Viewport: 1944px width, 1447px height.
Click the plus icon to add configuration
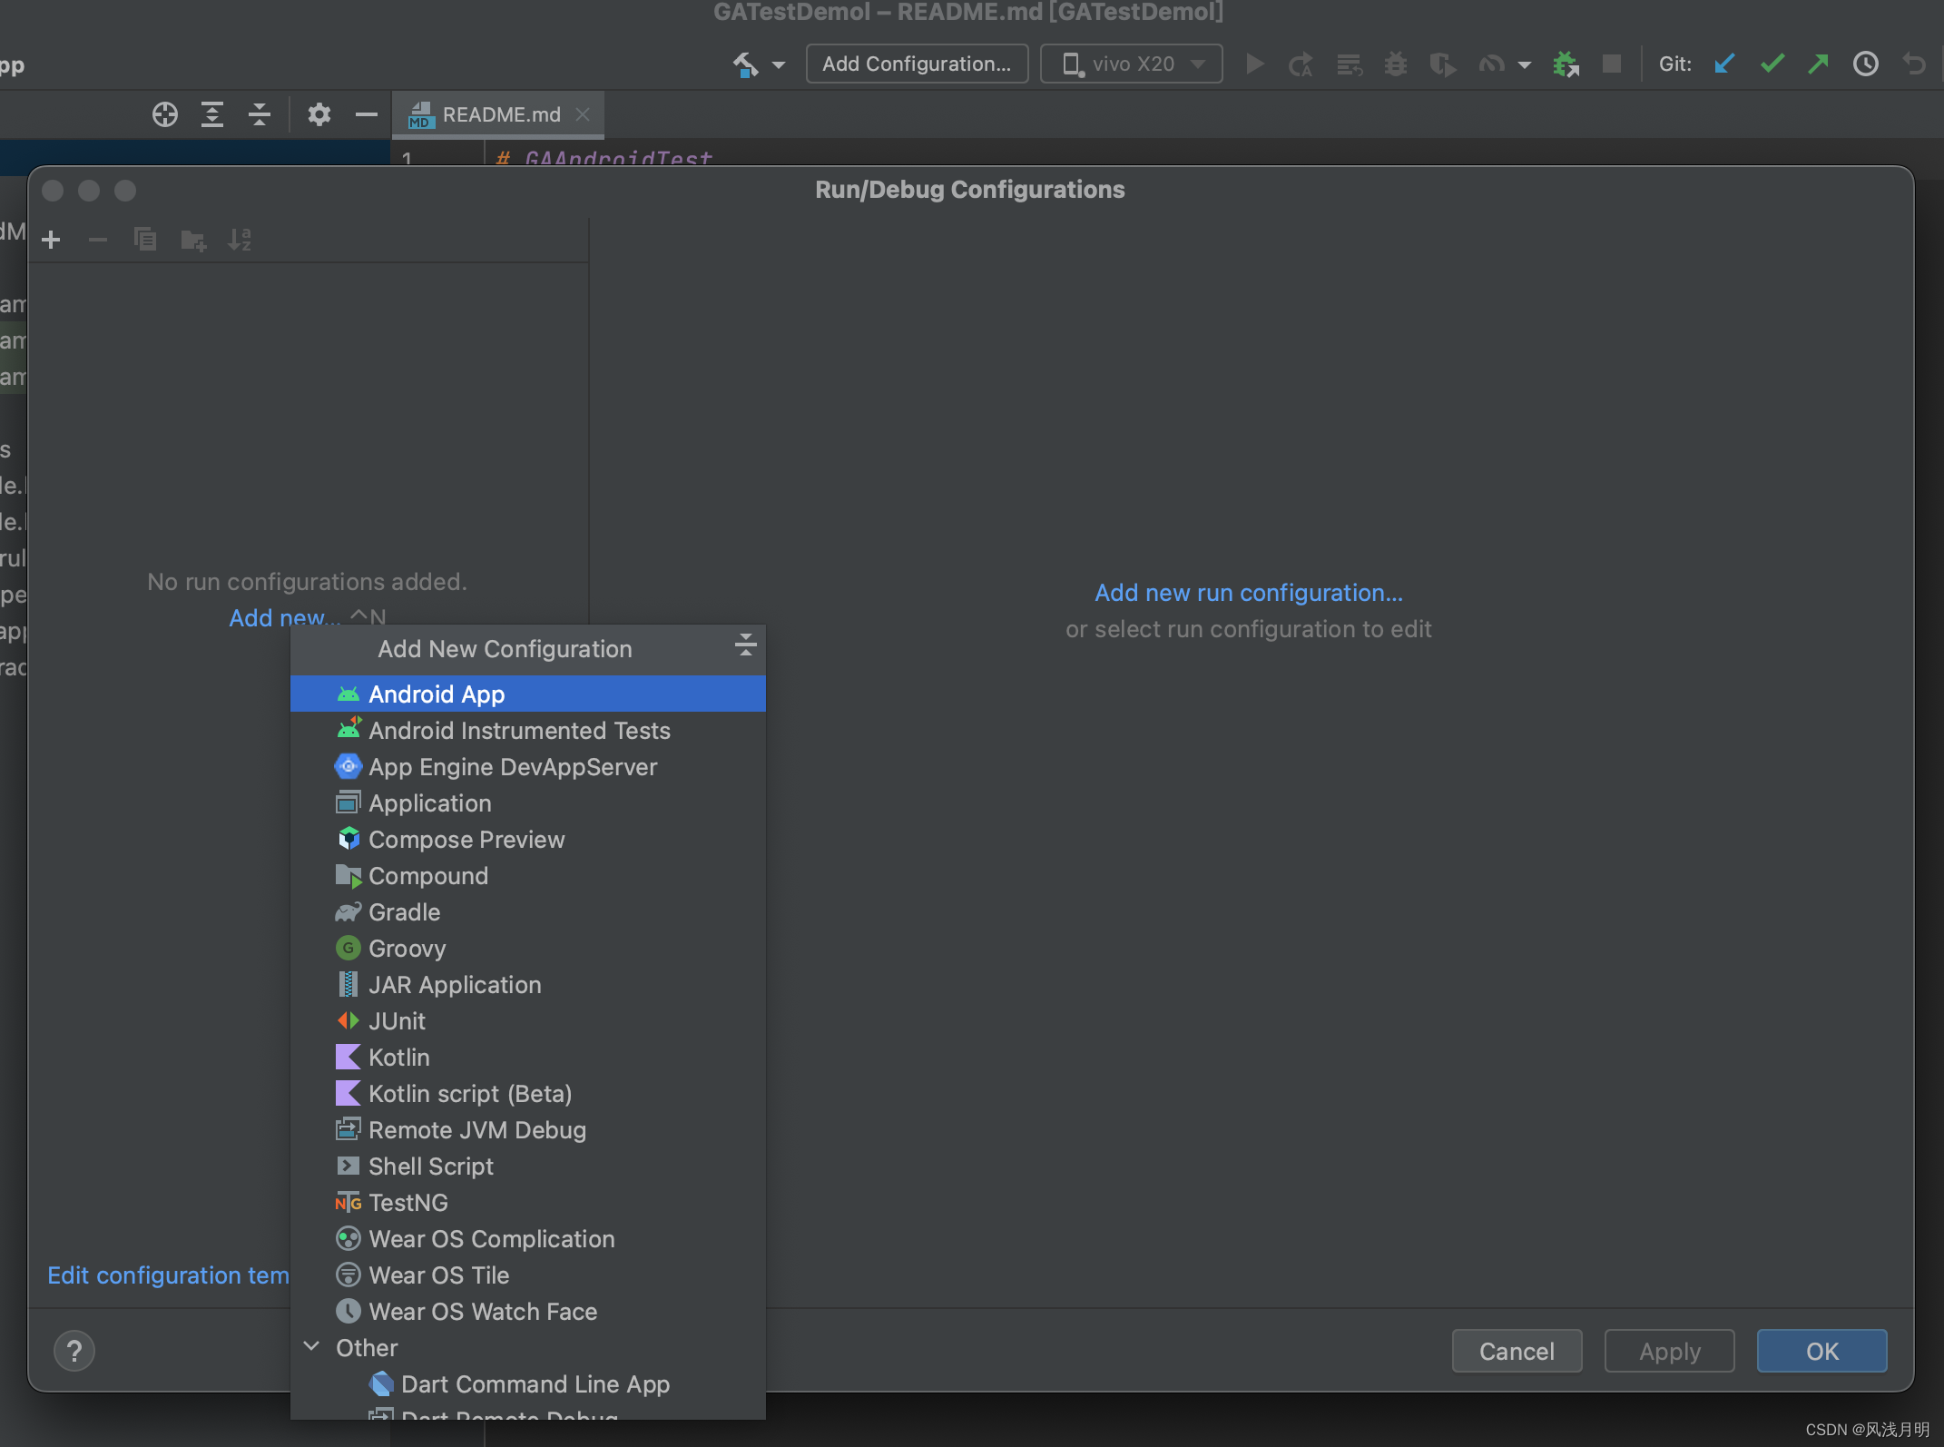pyautogui.click(x=52, y=240)
